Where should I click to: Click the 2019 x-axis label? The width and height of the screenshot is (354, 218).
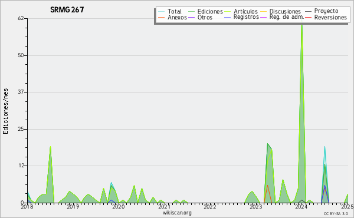pos(73,206)
